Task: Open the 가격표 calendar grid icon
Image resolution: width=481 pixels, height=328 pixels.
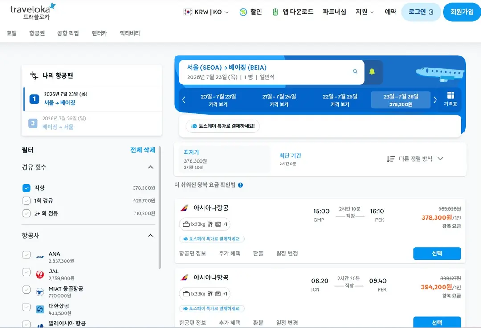Action: tap(450, 95)
